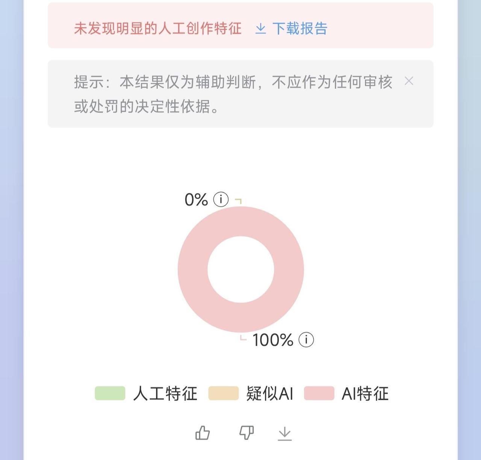Click the pink AI特征 legend swatch
This screenshot has width=481, height=460.
[x=319, y=393]
